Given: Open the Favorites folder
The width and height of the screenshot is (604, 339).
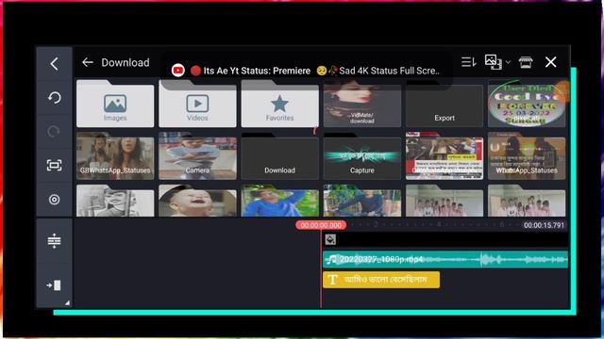Looking at the screenshot, I should tap(280, 104).
